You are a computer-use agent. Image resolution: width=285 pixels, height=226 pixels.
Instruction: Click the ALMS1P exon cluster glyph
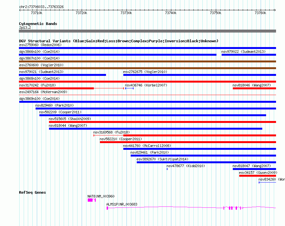click(x=233, y=208)
